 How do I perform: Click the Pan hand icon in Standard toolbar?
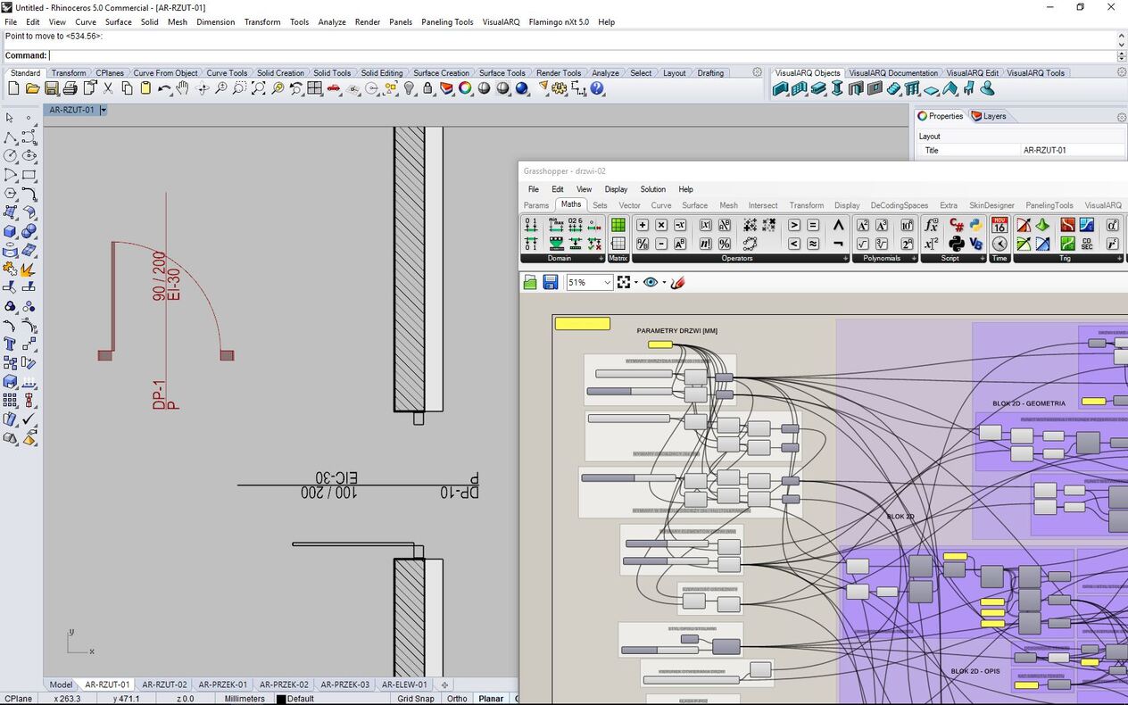(183, 88)
